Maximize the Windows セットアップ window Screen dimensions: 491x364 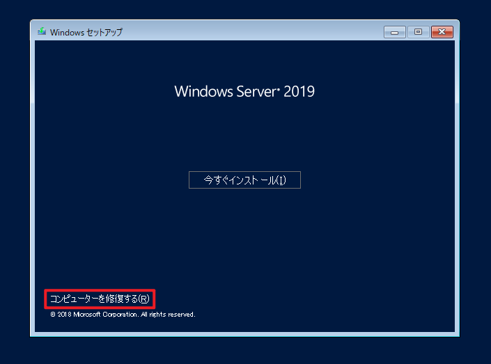pyautogui.click(x=418, y=32)
